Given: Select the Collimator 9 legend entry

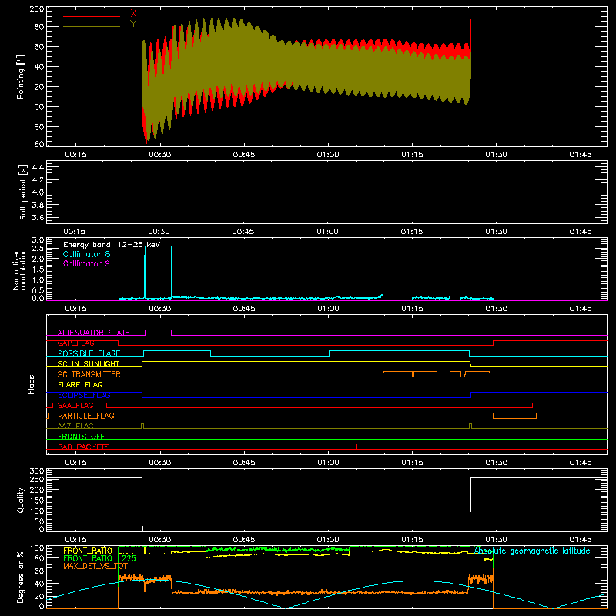Looking at the screenshot, I should (x=86, y=263).
